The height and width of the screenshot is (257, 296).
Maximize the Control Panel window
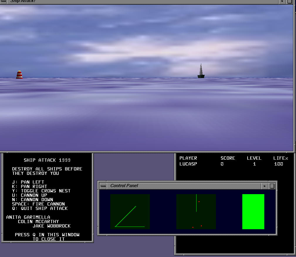point(272,186)
